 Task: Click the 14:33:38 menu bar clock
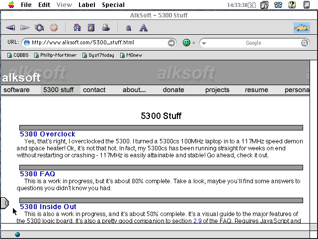coord(238,5)
